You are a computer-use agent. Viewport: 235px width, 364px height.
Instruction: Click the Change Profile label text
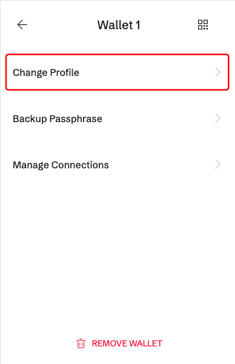tap(46, 73)
